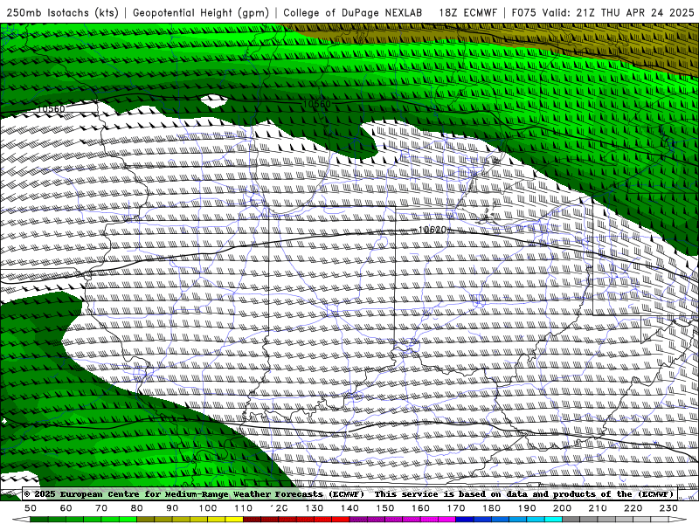Click the '170' color scale value
Image resolution: width=699 pixels, height=524 pixels.
455,508
